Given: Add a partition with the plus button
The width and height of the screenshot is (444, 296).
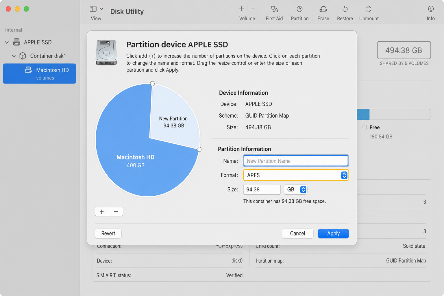Looking at the screenshot, I should [102, 212].
